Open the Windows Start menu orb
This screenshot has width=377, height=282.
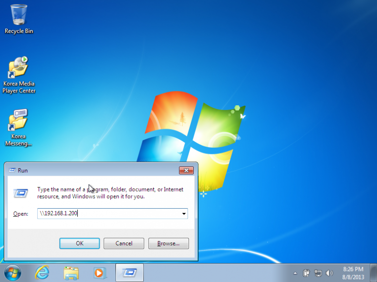pyautogui.click(x=12, y=273)
